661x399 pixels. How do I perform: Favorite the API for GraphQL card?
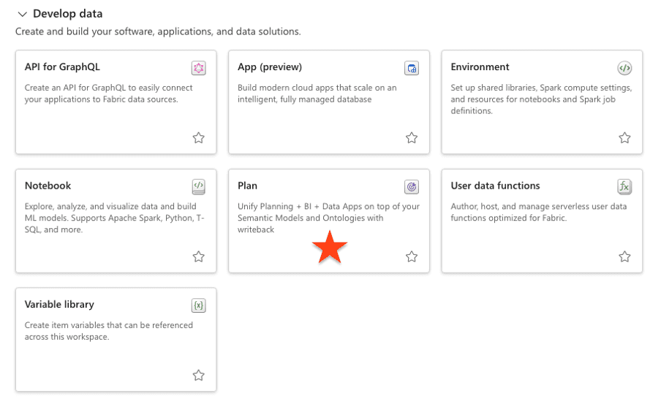tap(199, 138)
